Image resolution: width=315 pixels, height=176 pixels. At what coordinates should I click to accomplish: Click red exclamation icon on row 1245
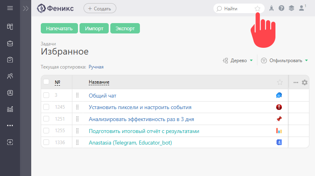279,107
